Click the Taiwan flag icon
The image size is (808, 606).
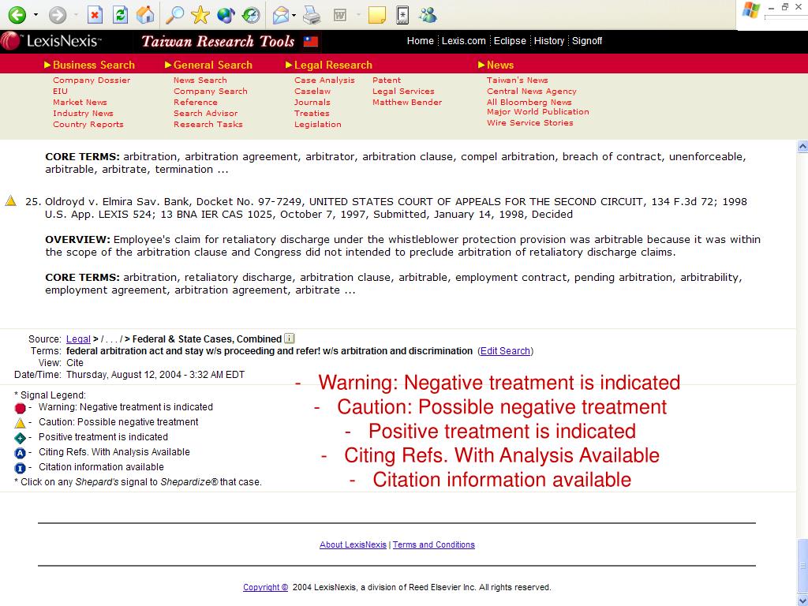coord(311,41)
